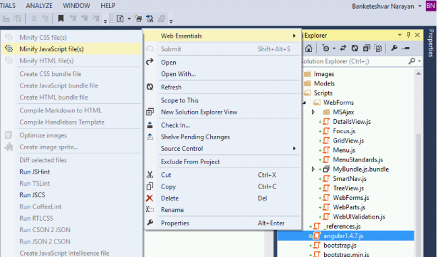Select WebUIValidation.js in the tree
Screen dimensions: 438x257
click(x=359, y=217)
